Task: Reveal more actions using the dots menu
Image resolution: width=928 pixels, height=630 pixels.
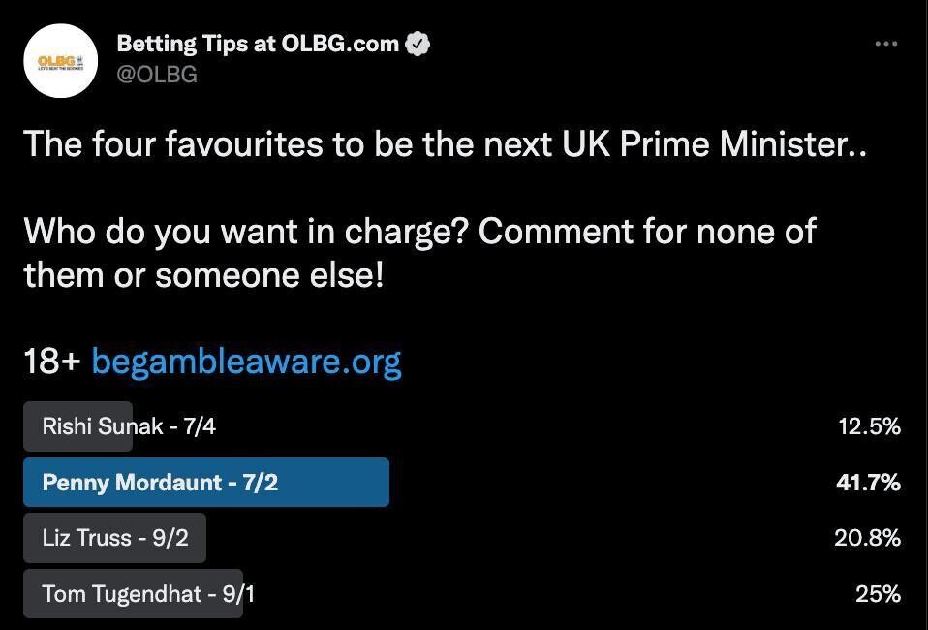Action: click(884, 43)
